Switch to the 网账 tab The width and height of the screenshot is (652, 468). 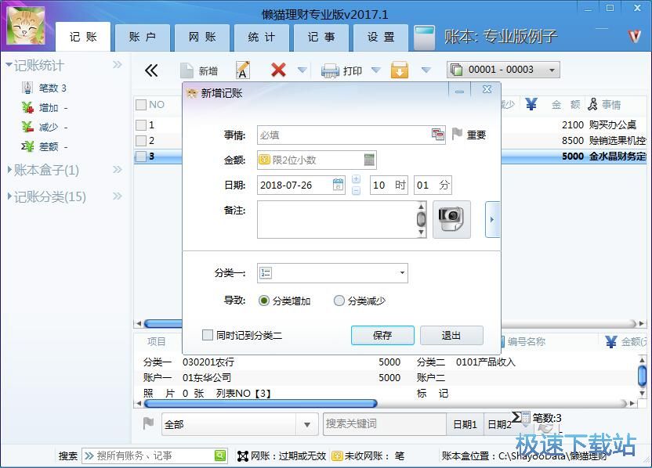point(201,38)
